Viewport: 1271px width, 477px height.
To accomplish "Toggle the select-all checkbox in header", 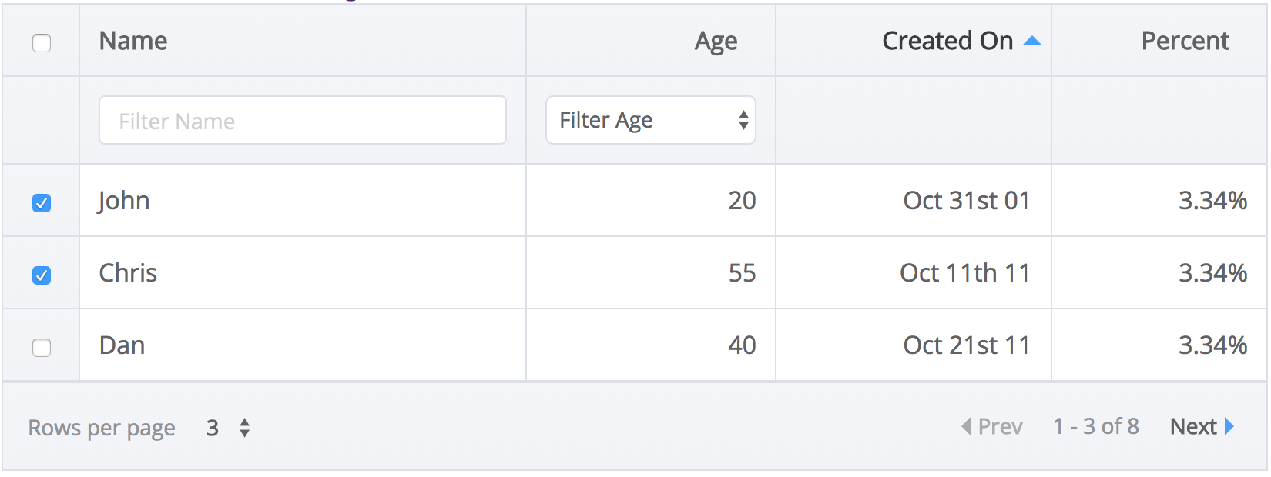I will point(42,43).
